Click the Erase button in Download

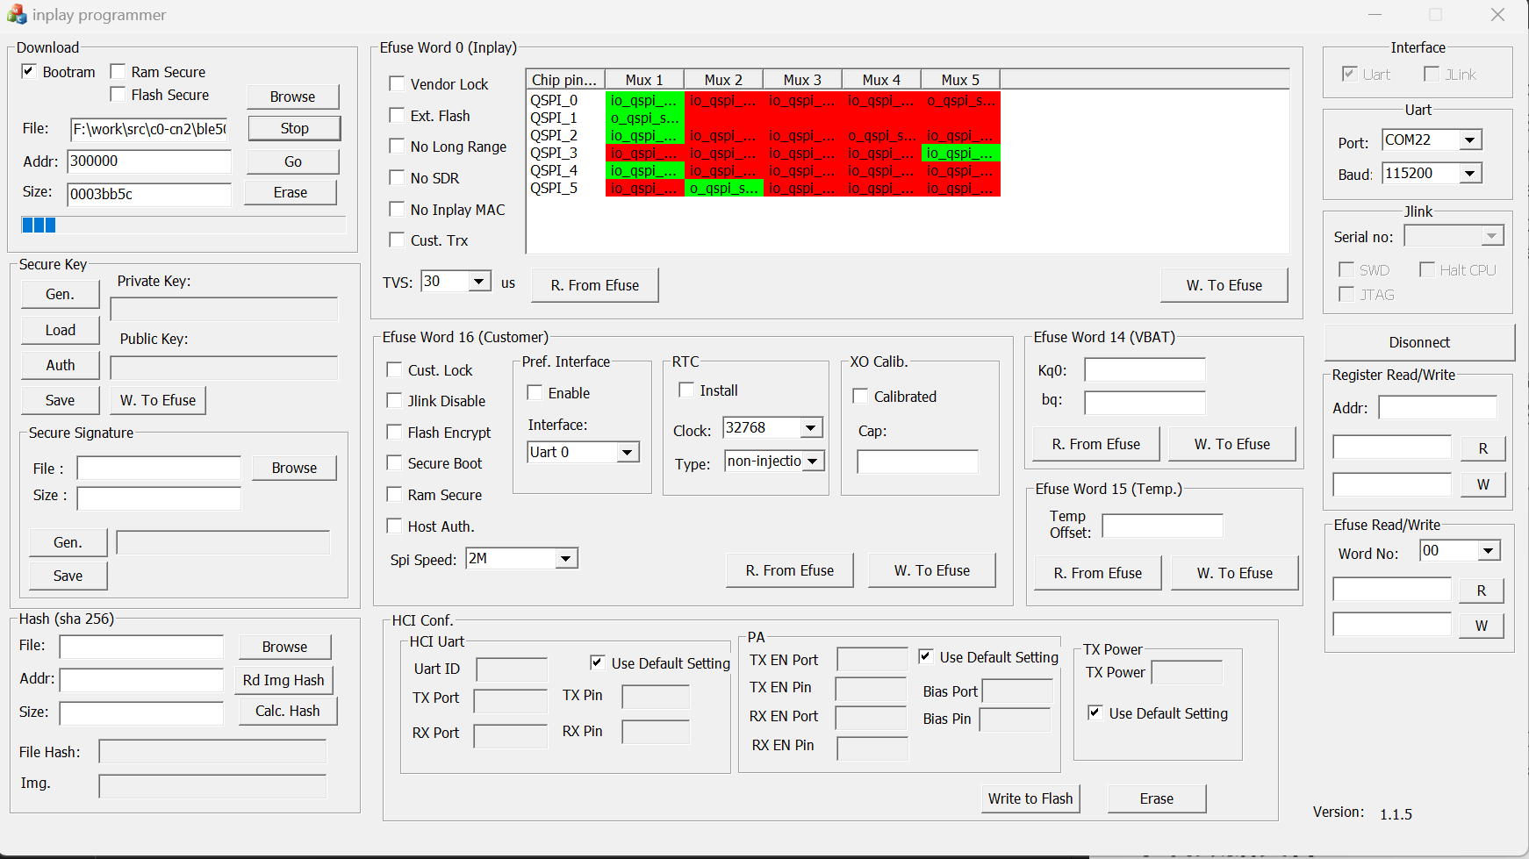click(x=290, y=192)
